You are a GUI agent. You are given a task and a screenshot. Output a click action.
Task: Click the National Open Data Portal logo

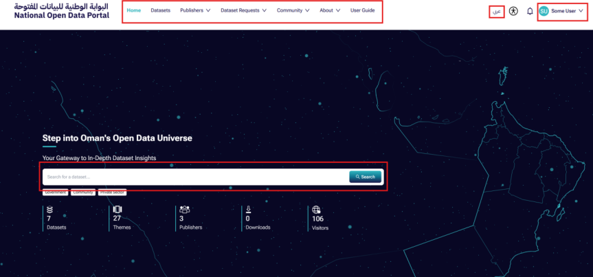point(60,10)
